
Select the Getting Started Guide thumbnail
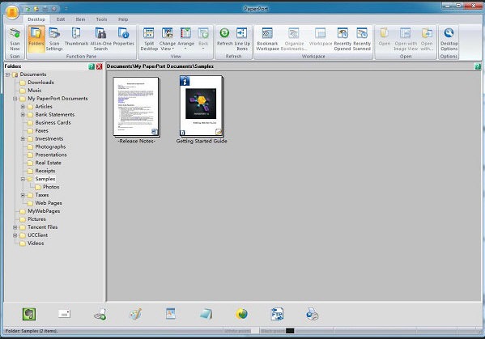(202, 106)
